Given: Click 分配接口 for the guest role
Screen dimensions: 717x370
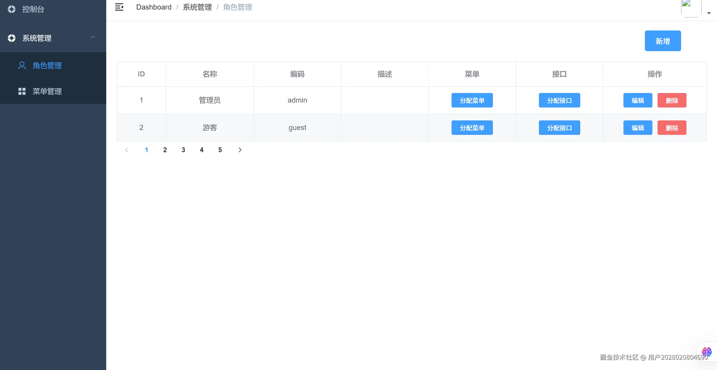Looking at the screenshot, I should click(x=559, y=128).
